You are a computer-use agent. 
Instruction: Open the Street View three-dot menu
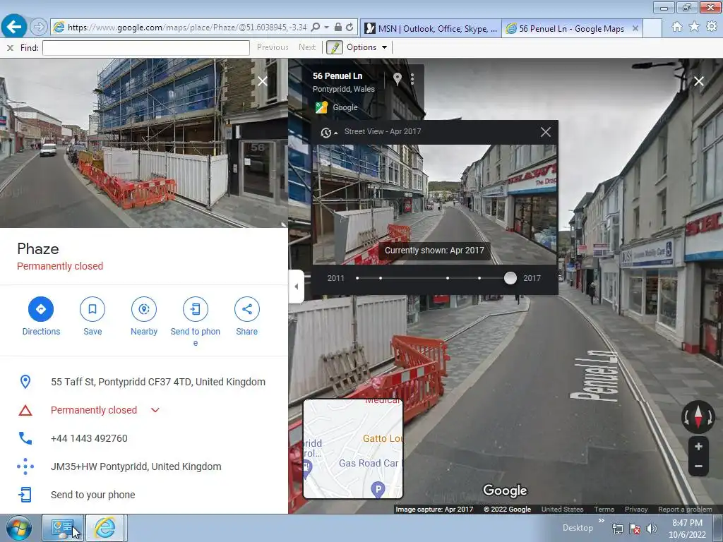click(412, 79)
